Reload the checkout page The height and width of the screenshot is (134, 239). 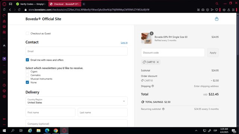click(19, 10)
